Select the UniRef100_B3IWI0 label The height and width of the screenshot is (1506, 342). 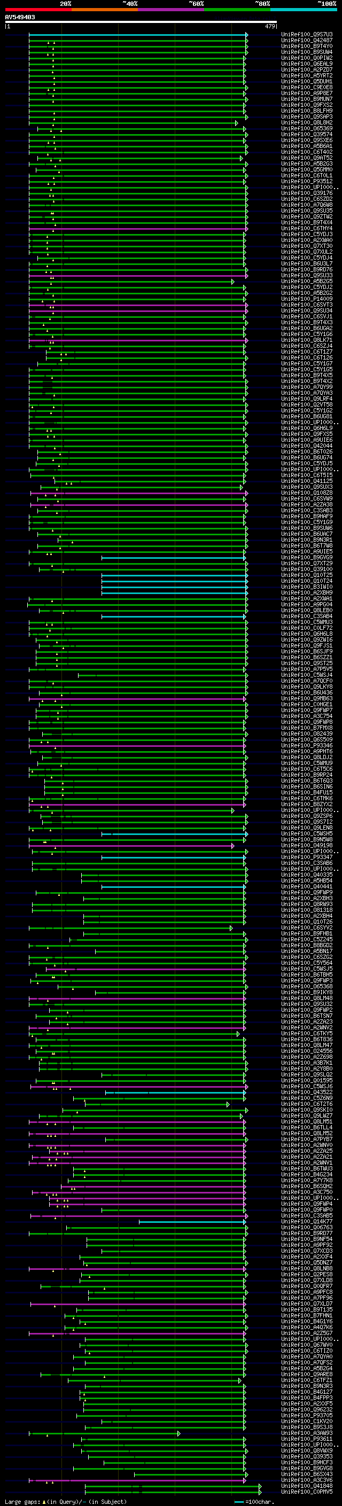pyautogui.click(x=307, y=587)
